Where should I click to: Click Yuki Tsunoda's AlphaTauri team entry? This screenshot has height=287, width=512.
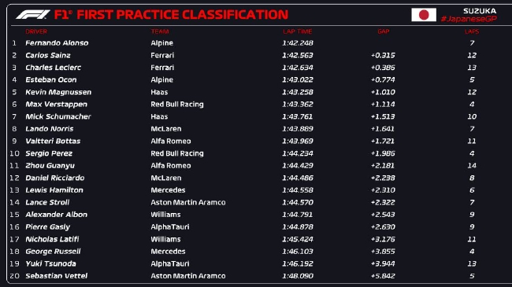tap(170, 263)
